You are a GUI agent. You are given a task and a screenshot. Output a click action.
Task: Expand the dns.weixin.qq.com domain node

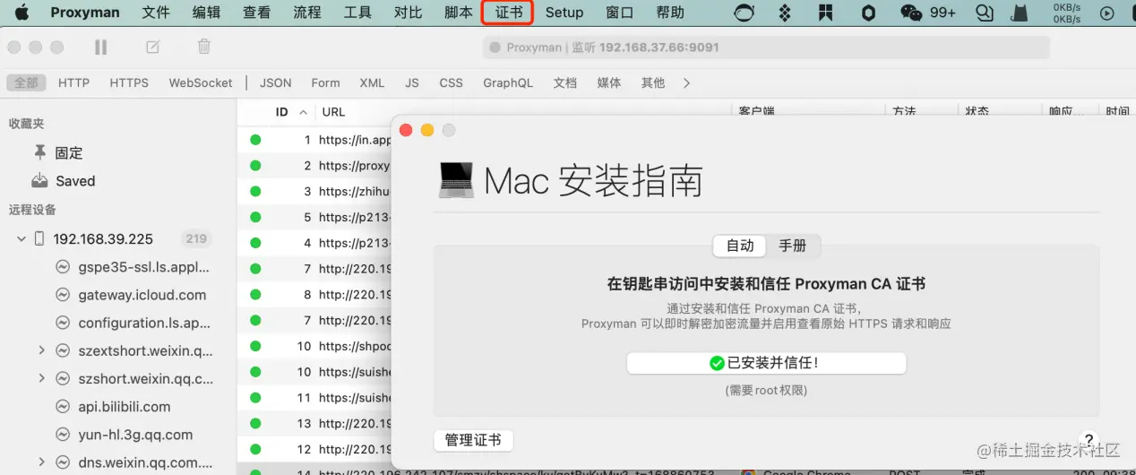(41, 462)
